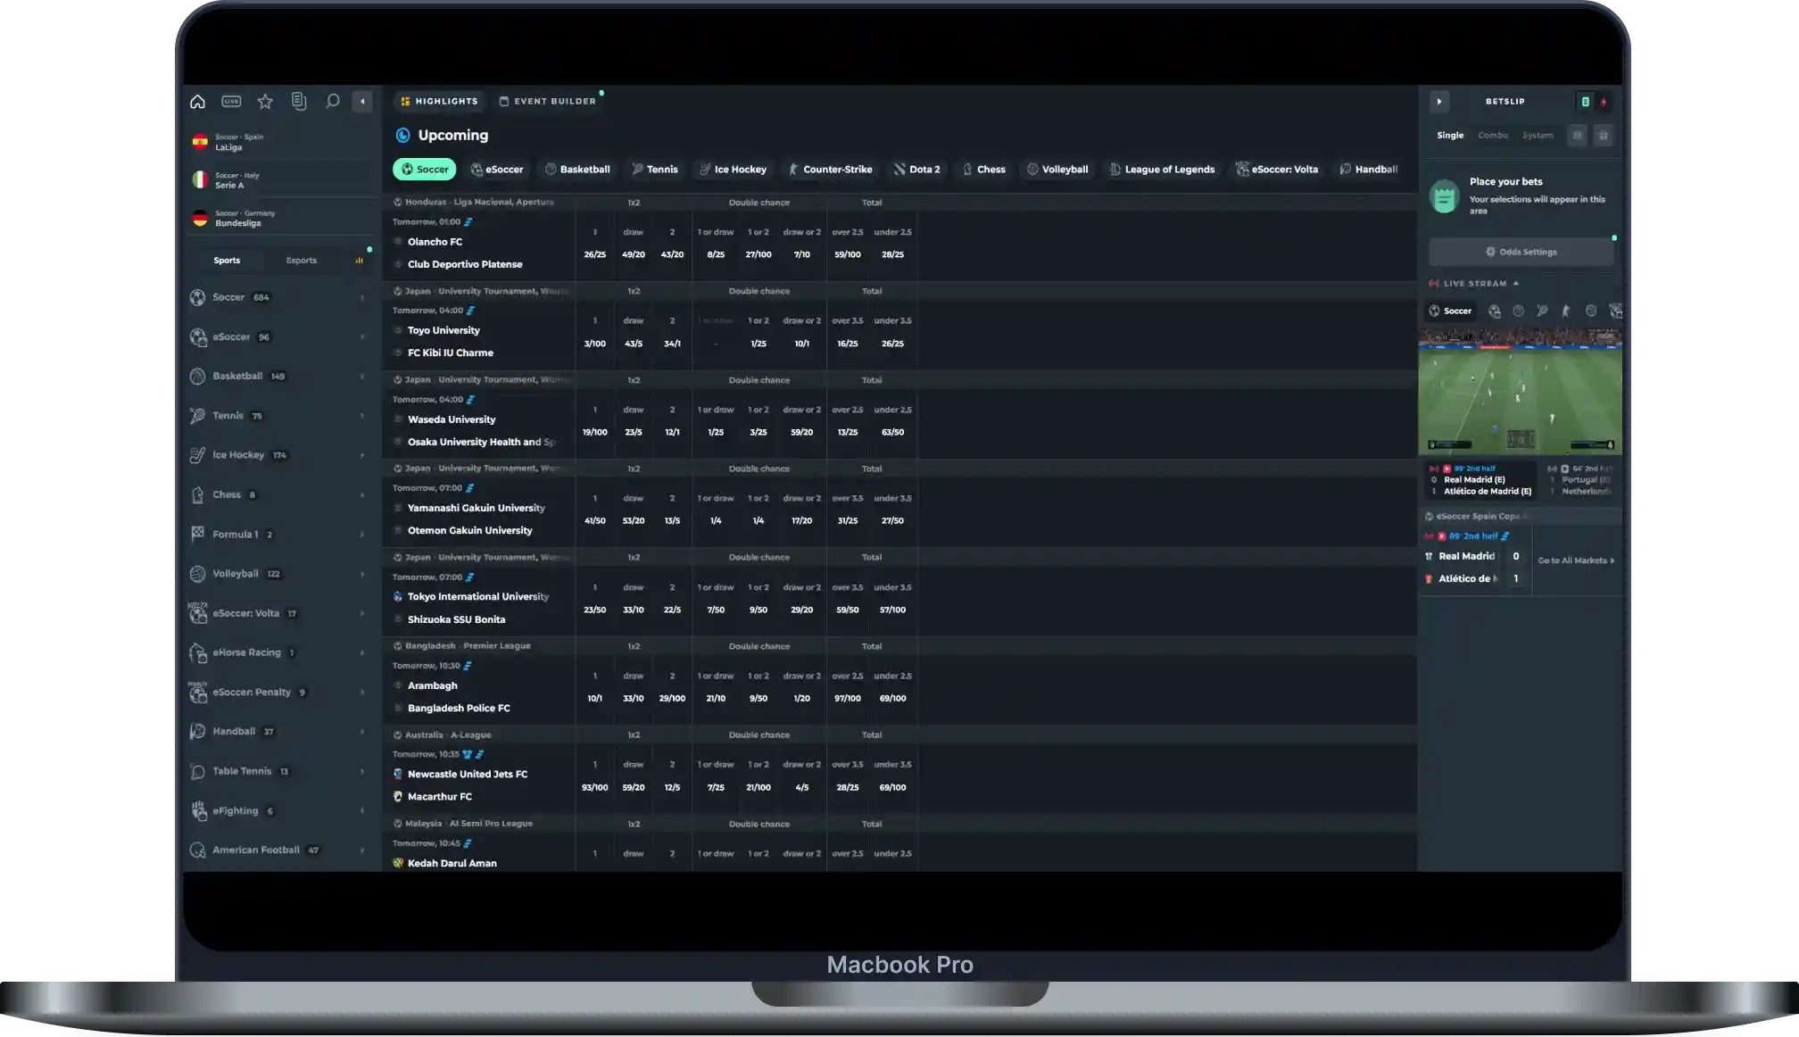Click the Handball icon in the sidebar
The image size is (1799, 1037).
click(197, 732)
